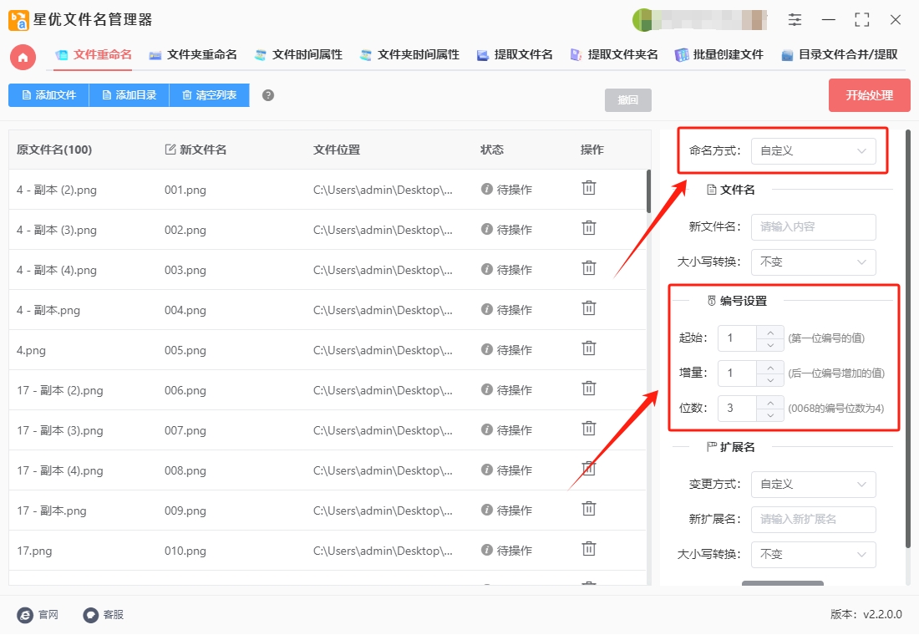
Task: Switch to 文件时间属性 tab
Action: pyautogui.click(x=298, y=55)
